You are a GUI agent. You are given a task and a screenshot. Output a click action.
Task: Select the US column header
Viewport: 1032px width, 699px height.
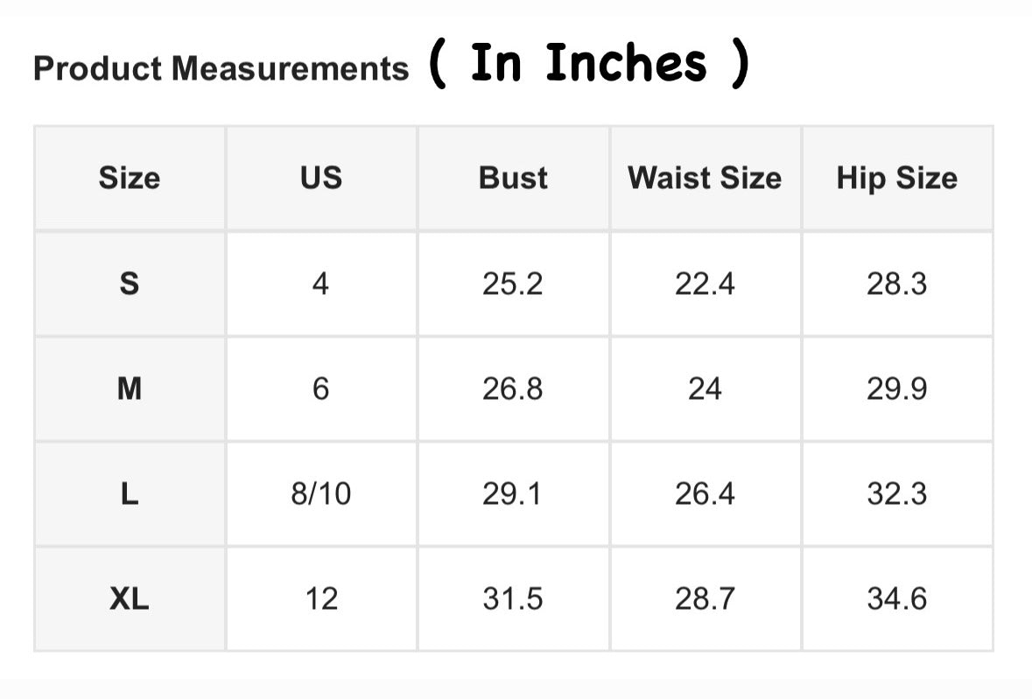321,178
